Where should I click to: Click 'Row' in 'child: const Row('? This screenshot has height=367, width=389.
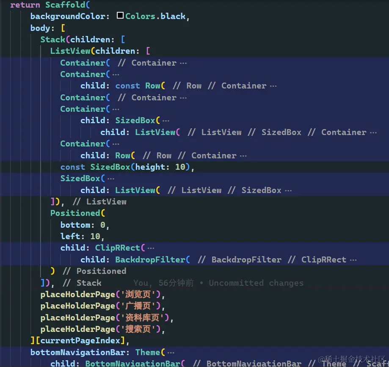pyautogui.click(x=152, y=86)
